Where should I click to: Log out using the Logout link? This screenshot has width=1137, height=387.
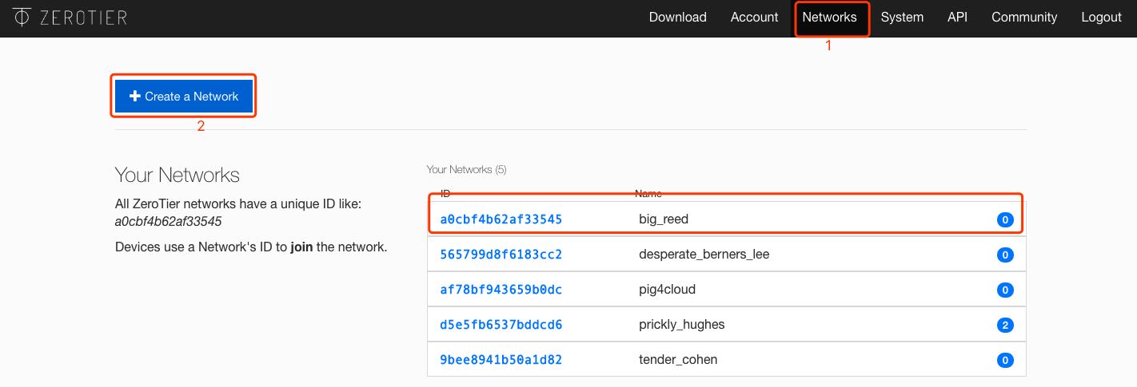click(x=1101, y=17)
